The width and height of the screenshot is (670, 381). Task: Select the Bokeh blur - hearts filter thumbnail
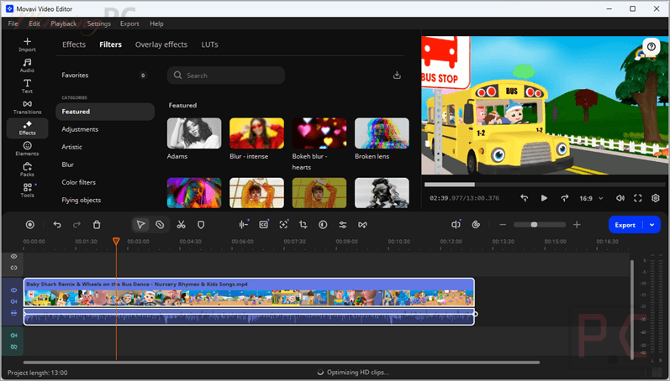[x=319, y=133]
